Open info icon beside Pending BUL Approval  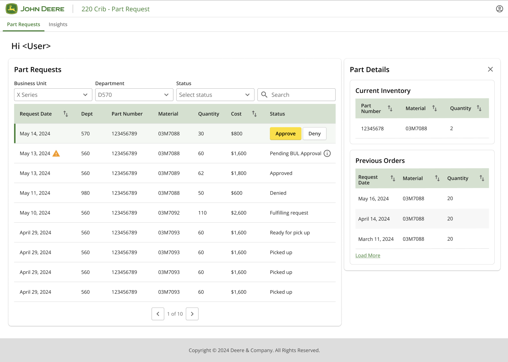tap(327, 153)
